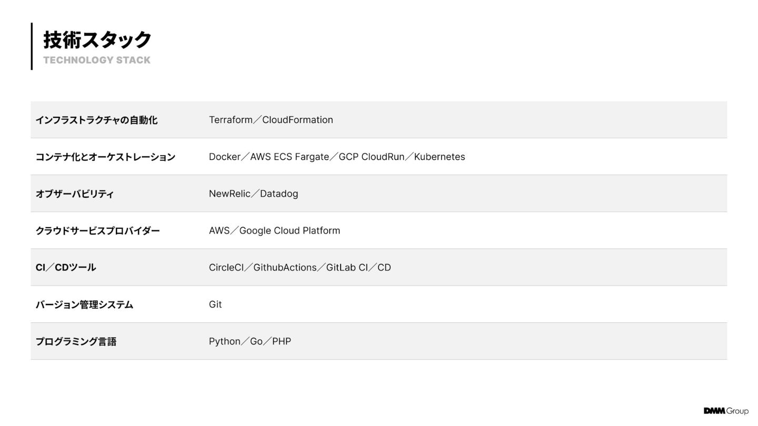Click the Kubernetes text
Image resolution: width=758 pixels, height=426 pixels.
point(440,157)
